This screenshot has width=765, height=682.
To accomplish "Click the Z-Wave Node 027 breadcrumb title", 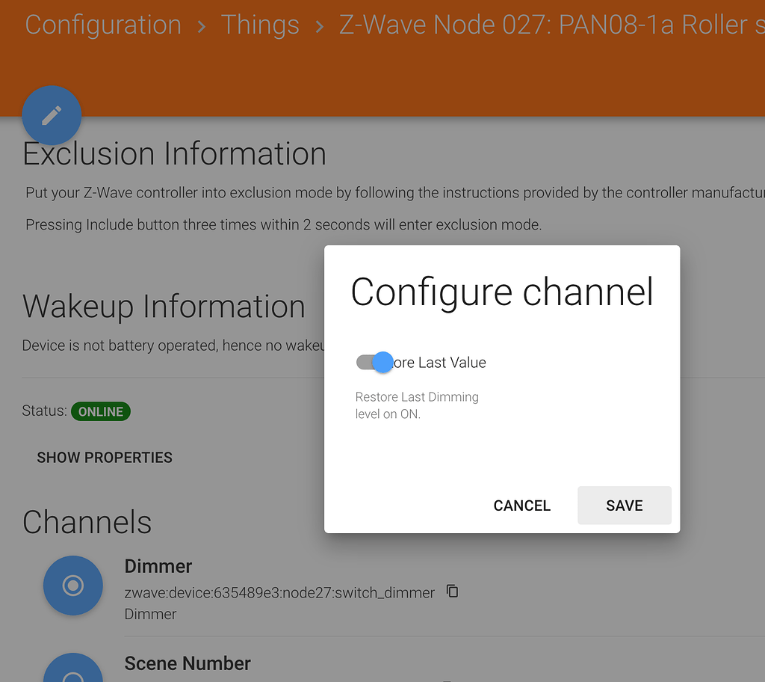I will click(x=523, y=25).
